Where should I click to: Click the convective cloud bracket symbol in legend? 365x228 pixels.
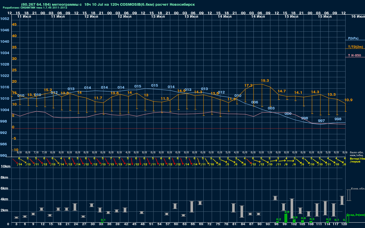click(348, 195)
